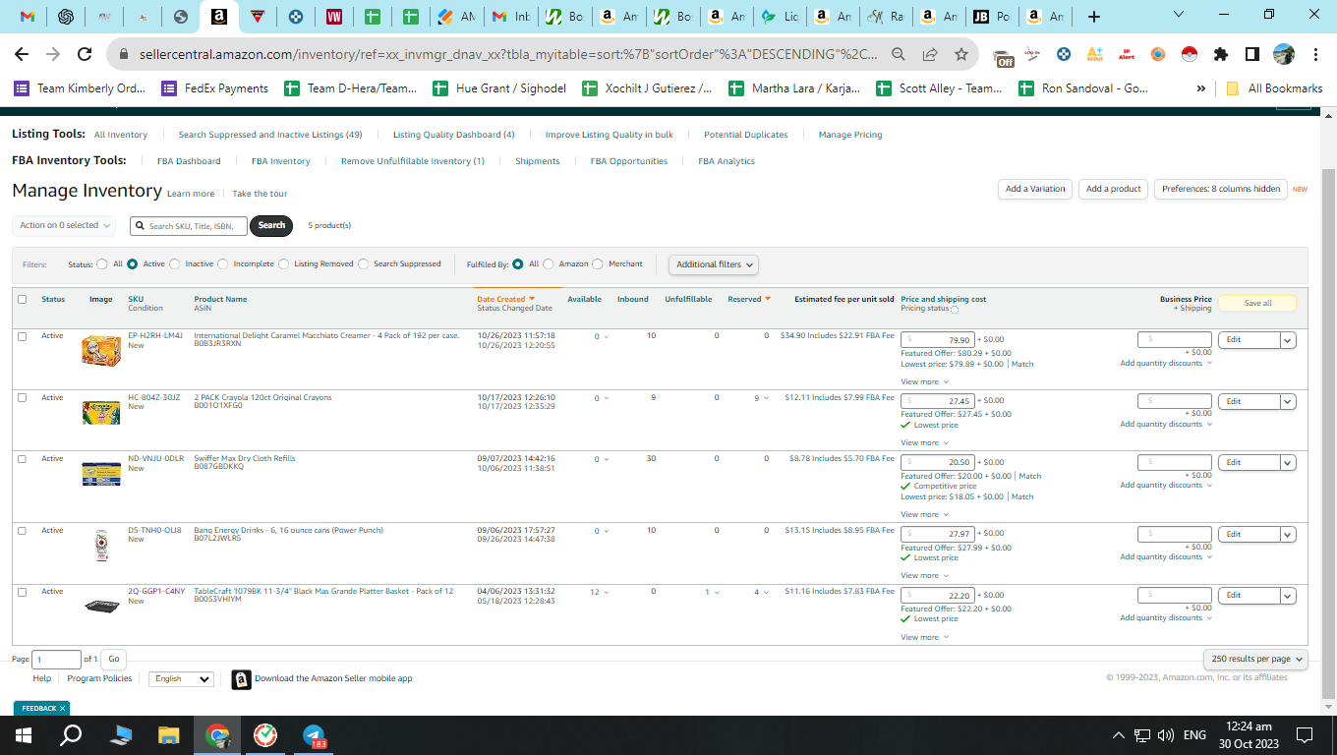1337x755 pixels.
Task: Open the Chrome profile avatar
Action: pyautogui.click(x=1283, y=54)
